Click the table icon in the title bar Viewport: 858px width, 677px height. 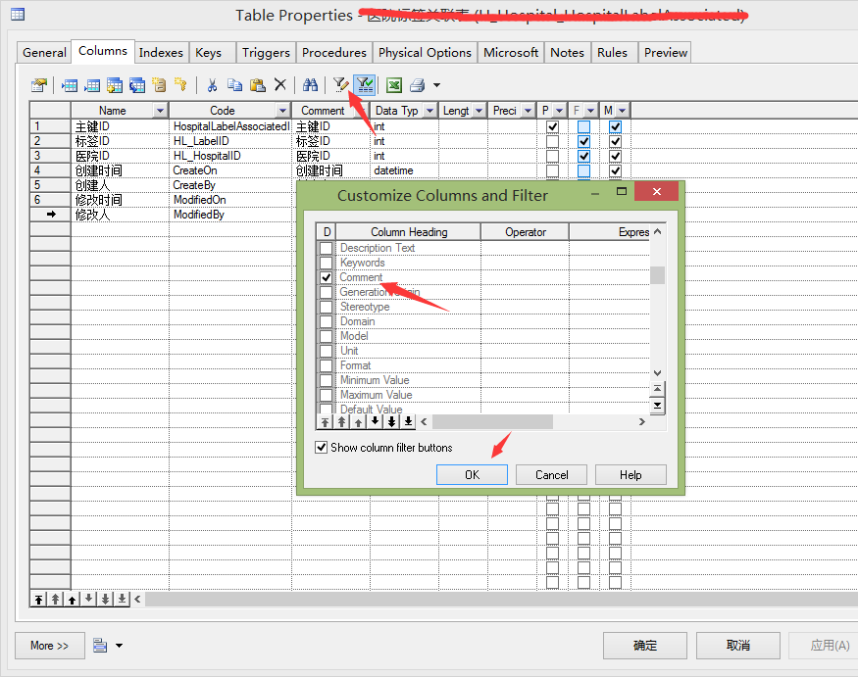point(18,15)
